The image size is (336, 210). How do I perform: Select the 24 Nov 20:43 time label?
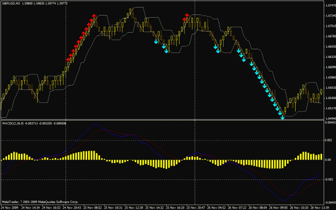coord(72,208)
